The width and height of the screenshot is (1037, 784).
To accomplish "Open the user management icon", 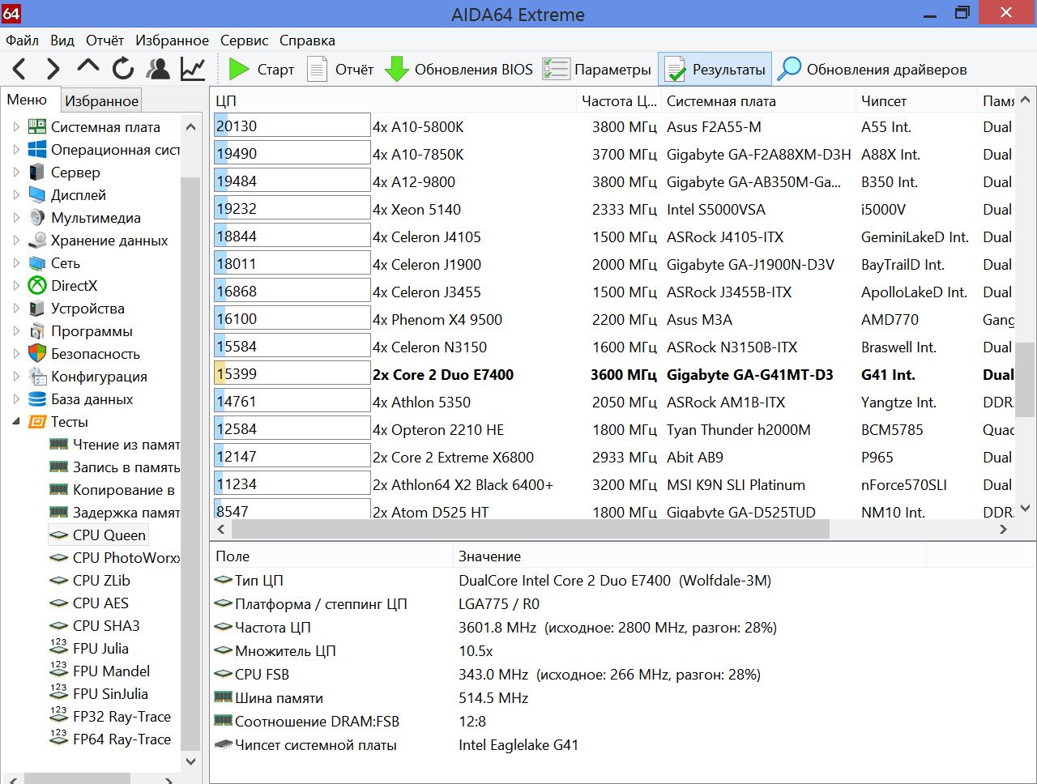I will (x=158, y=69).
